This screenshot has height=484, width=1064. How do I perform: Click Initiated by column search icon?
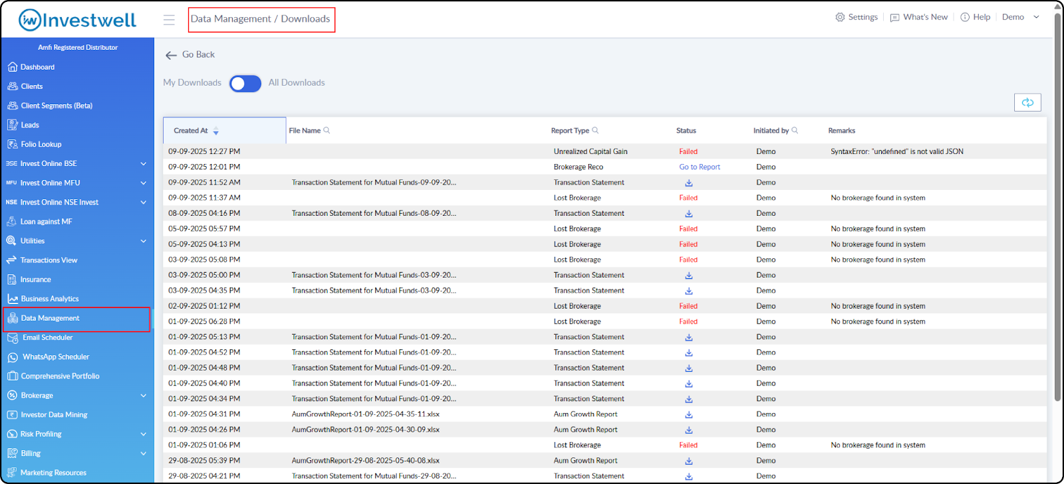795,130
